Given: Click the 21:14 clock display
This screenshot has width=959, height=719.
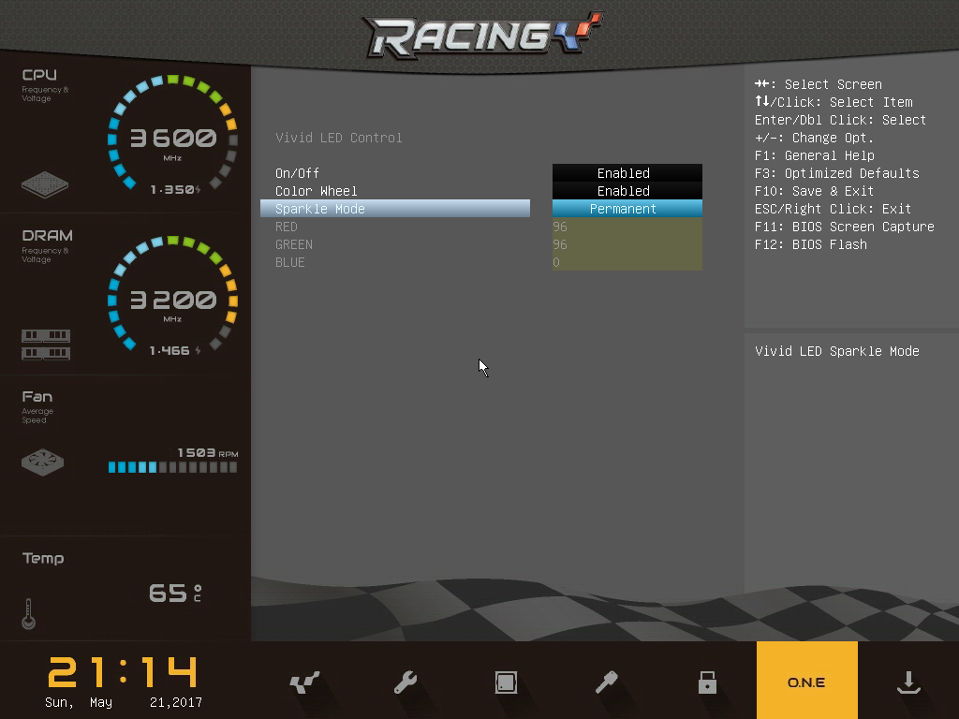Looking at the screenshot, I should 124,672.
